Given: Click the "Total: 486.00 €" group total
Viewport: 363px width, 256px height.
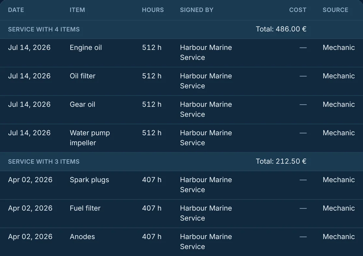Looking at the screenshot, I should click(x=281, y=29).
